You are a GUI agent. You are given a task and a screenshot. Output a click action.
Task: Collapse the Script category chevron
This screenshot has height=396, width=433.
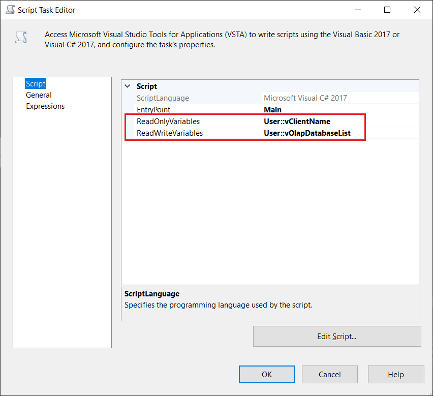(128, 86)
